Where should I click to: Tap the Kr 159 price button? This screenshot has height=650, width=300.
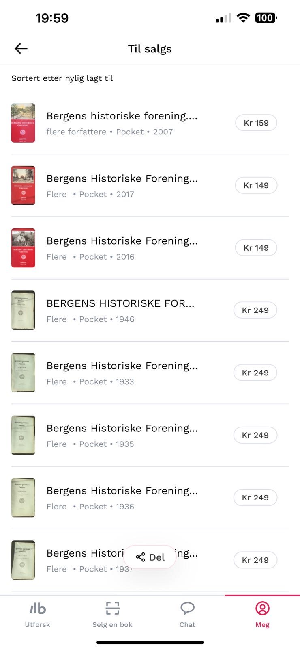tap(256, 123)
